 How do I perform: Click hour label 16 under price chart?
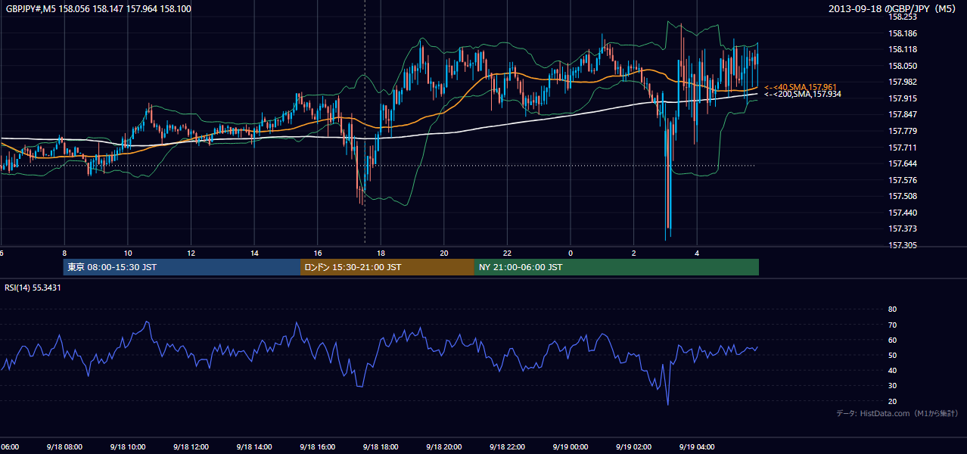click(x=318, y=253)
